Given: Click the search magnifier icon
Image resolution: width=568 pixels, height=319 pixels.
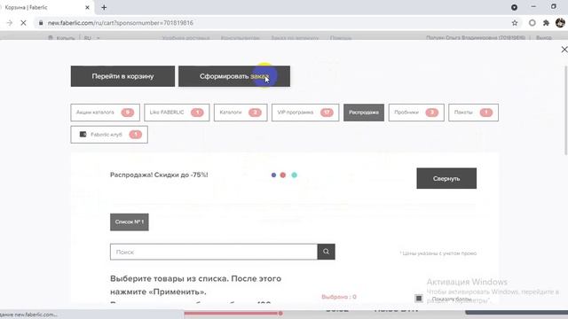Looking at the screenshot, I should 326,252.
